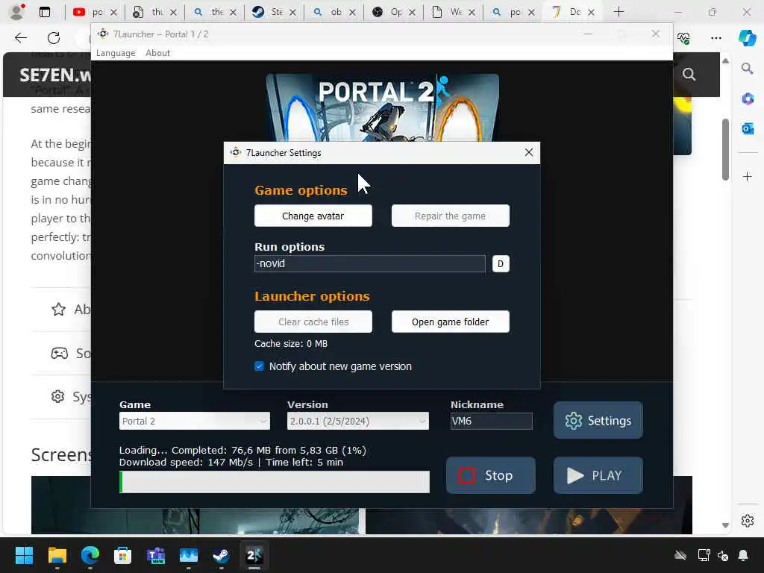Screen dimensions: 764x573
Task: Open the browser tab actions icon
Action: point(45,12)
